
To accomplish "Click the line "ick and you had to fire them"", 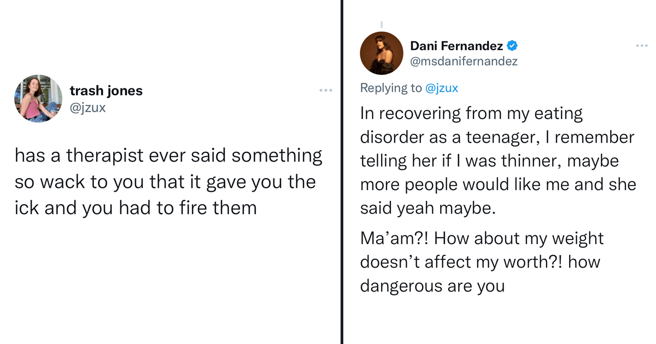I will (x=136, y=207).
